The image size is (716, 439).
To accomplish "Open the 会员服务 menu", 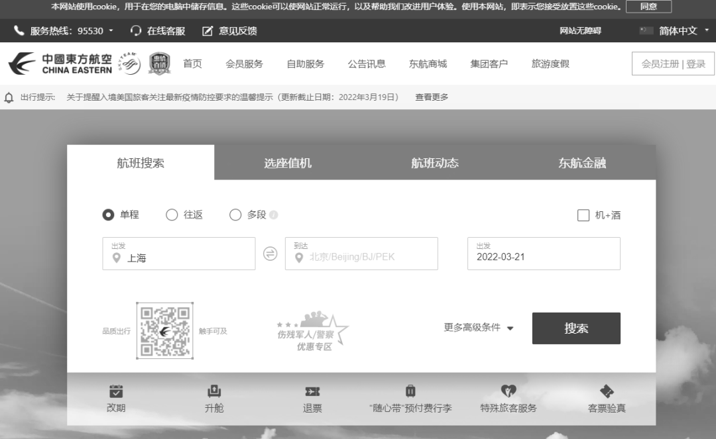I will [x=244, y=64].
